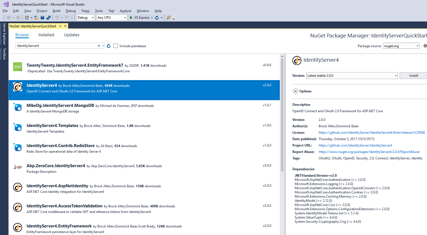Click IdentityServer4 logo in details pane
This screenshot has width=427, height=235.
pos(297,60)
